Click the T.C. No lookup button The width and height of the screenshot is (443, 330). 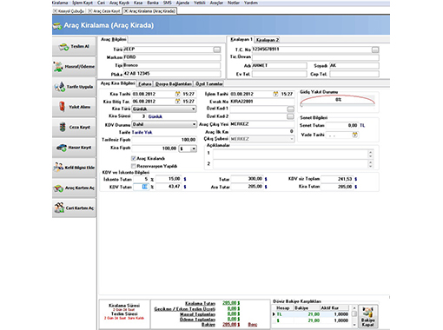[375, 49]
